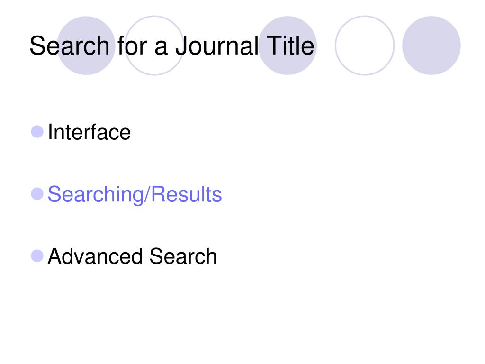Click the word "Journal" in the heading

[217, 46]
